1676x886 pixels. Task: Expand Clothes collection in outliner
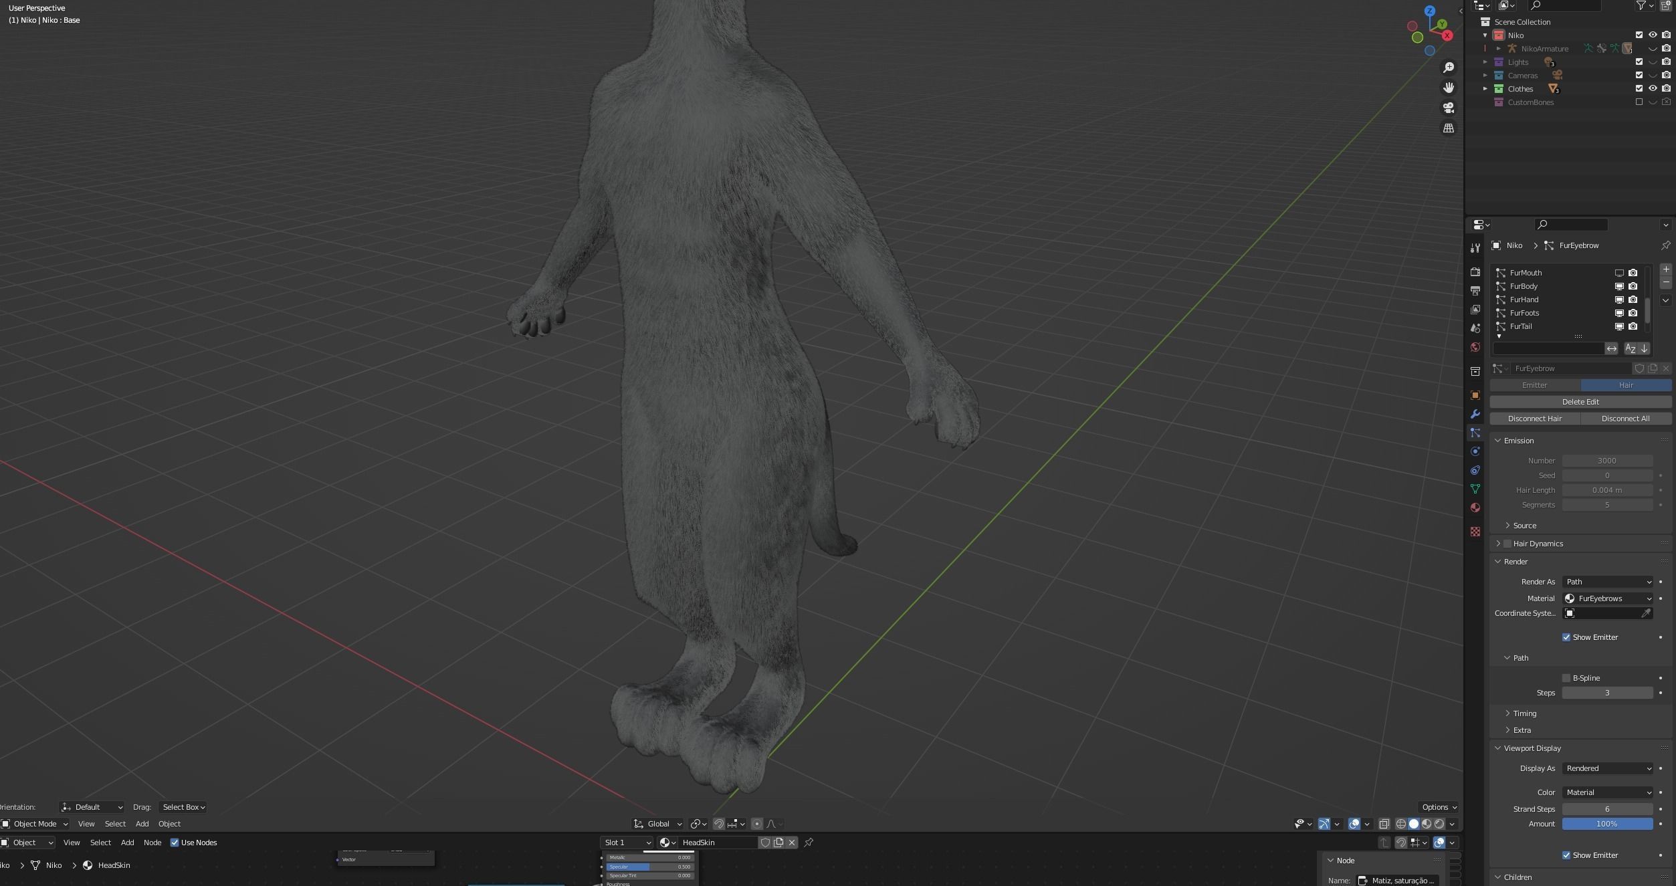click(x=1485, y=88)
